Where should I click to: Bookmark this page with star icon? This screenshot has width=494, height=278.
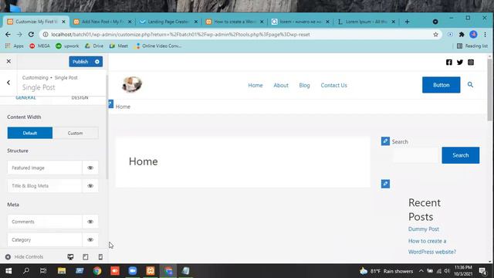click(x=435, y=34)
